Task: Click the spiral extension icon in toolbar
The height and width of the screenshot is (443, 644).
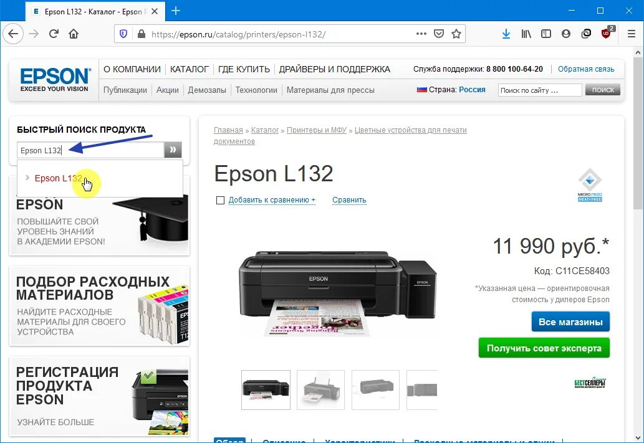Action: pyautogui.click(x=586, y=34)
